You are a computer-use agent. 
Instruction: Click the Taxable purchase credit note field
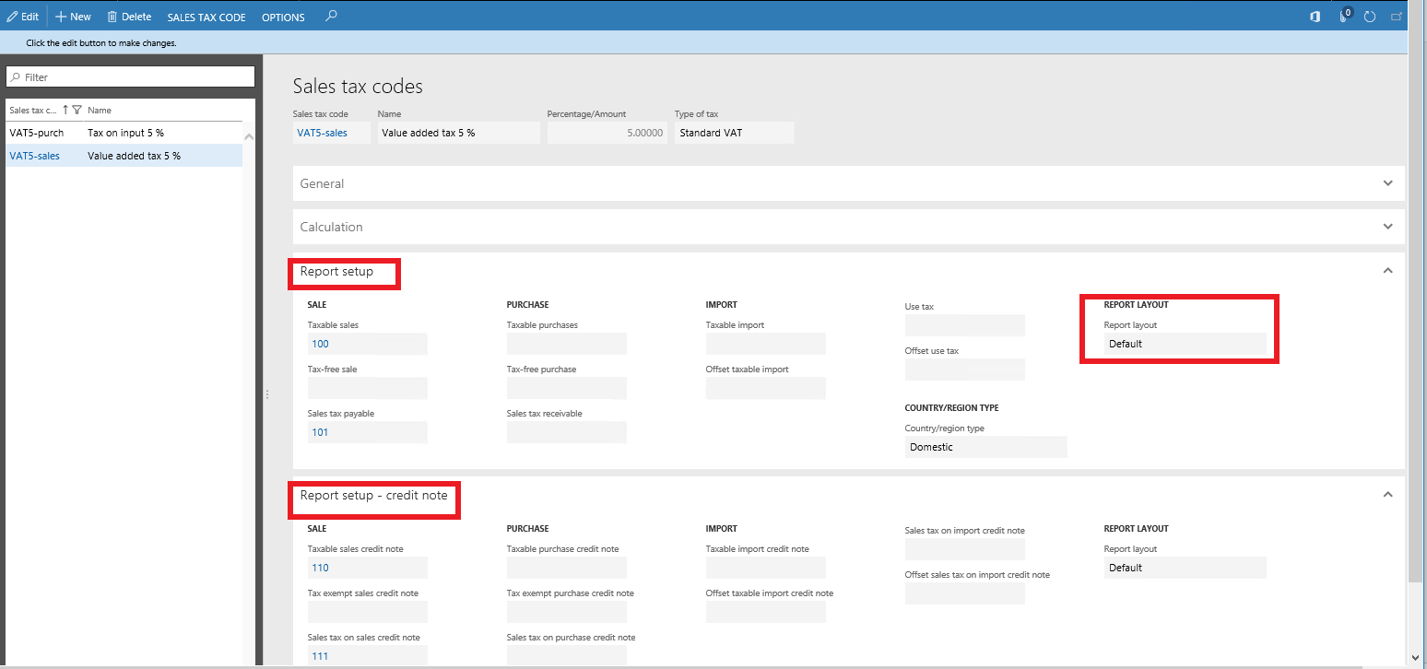coord(566,568)
